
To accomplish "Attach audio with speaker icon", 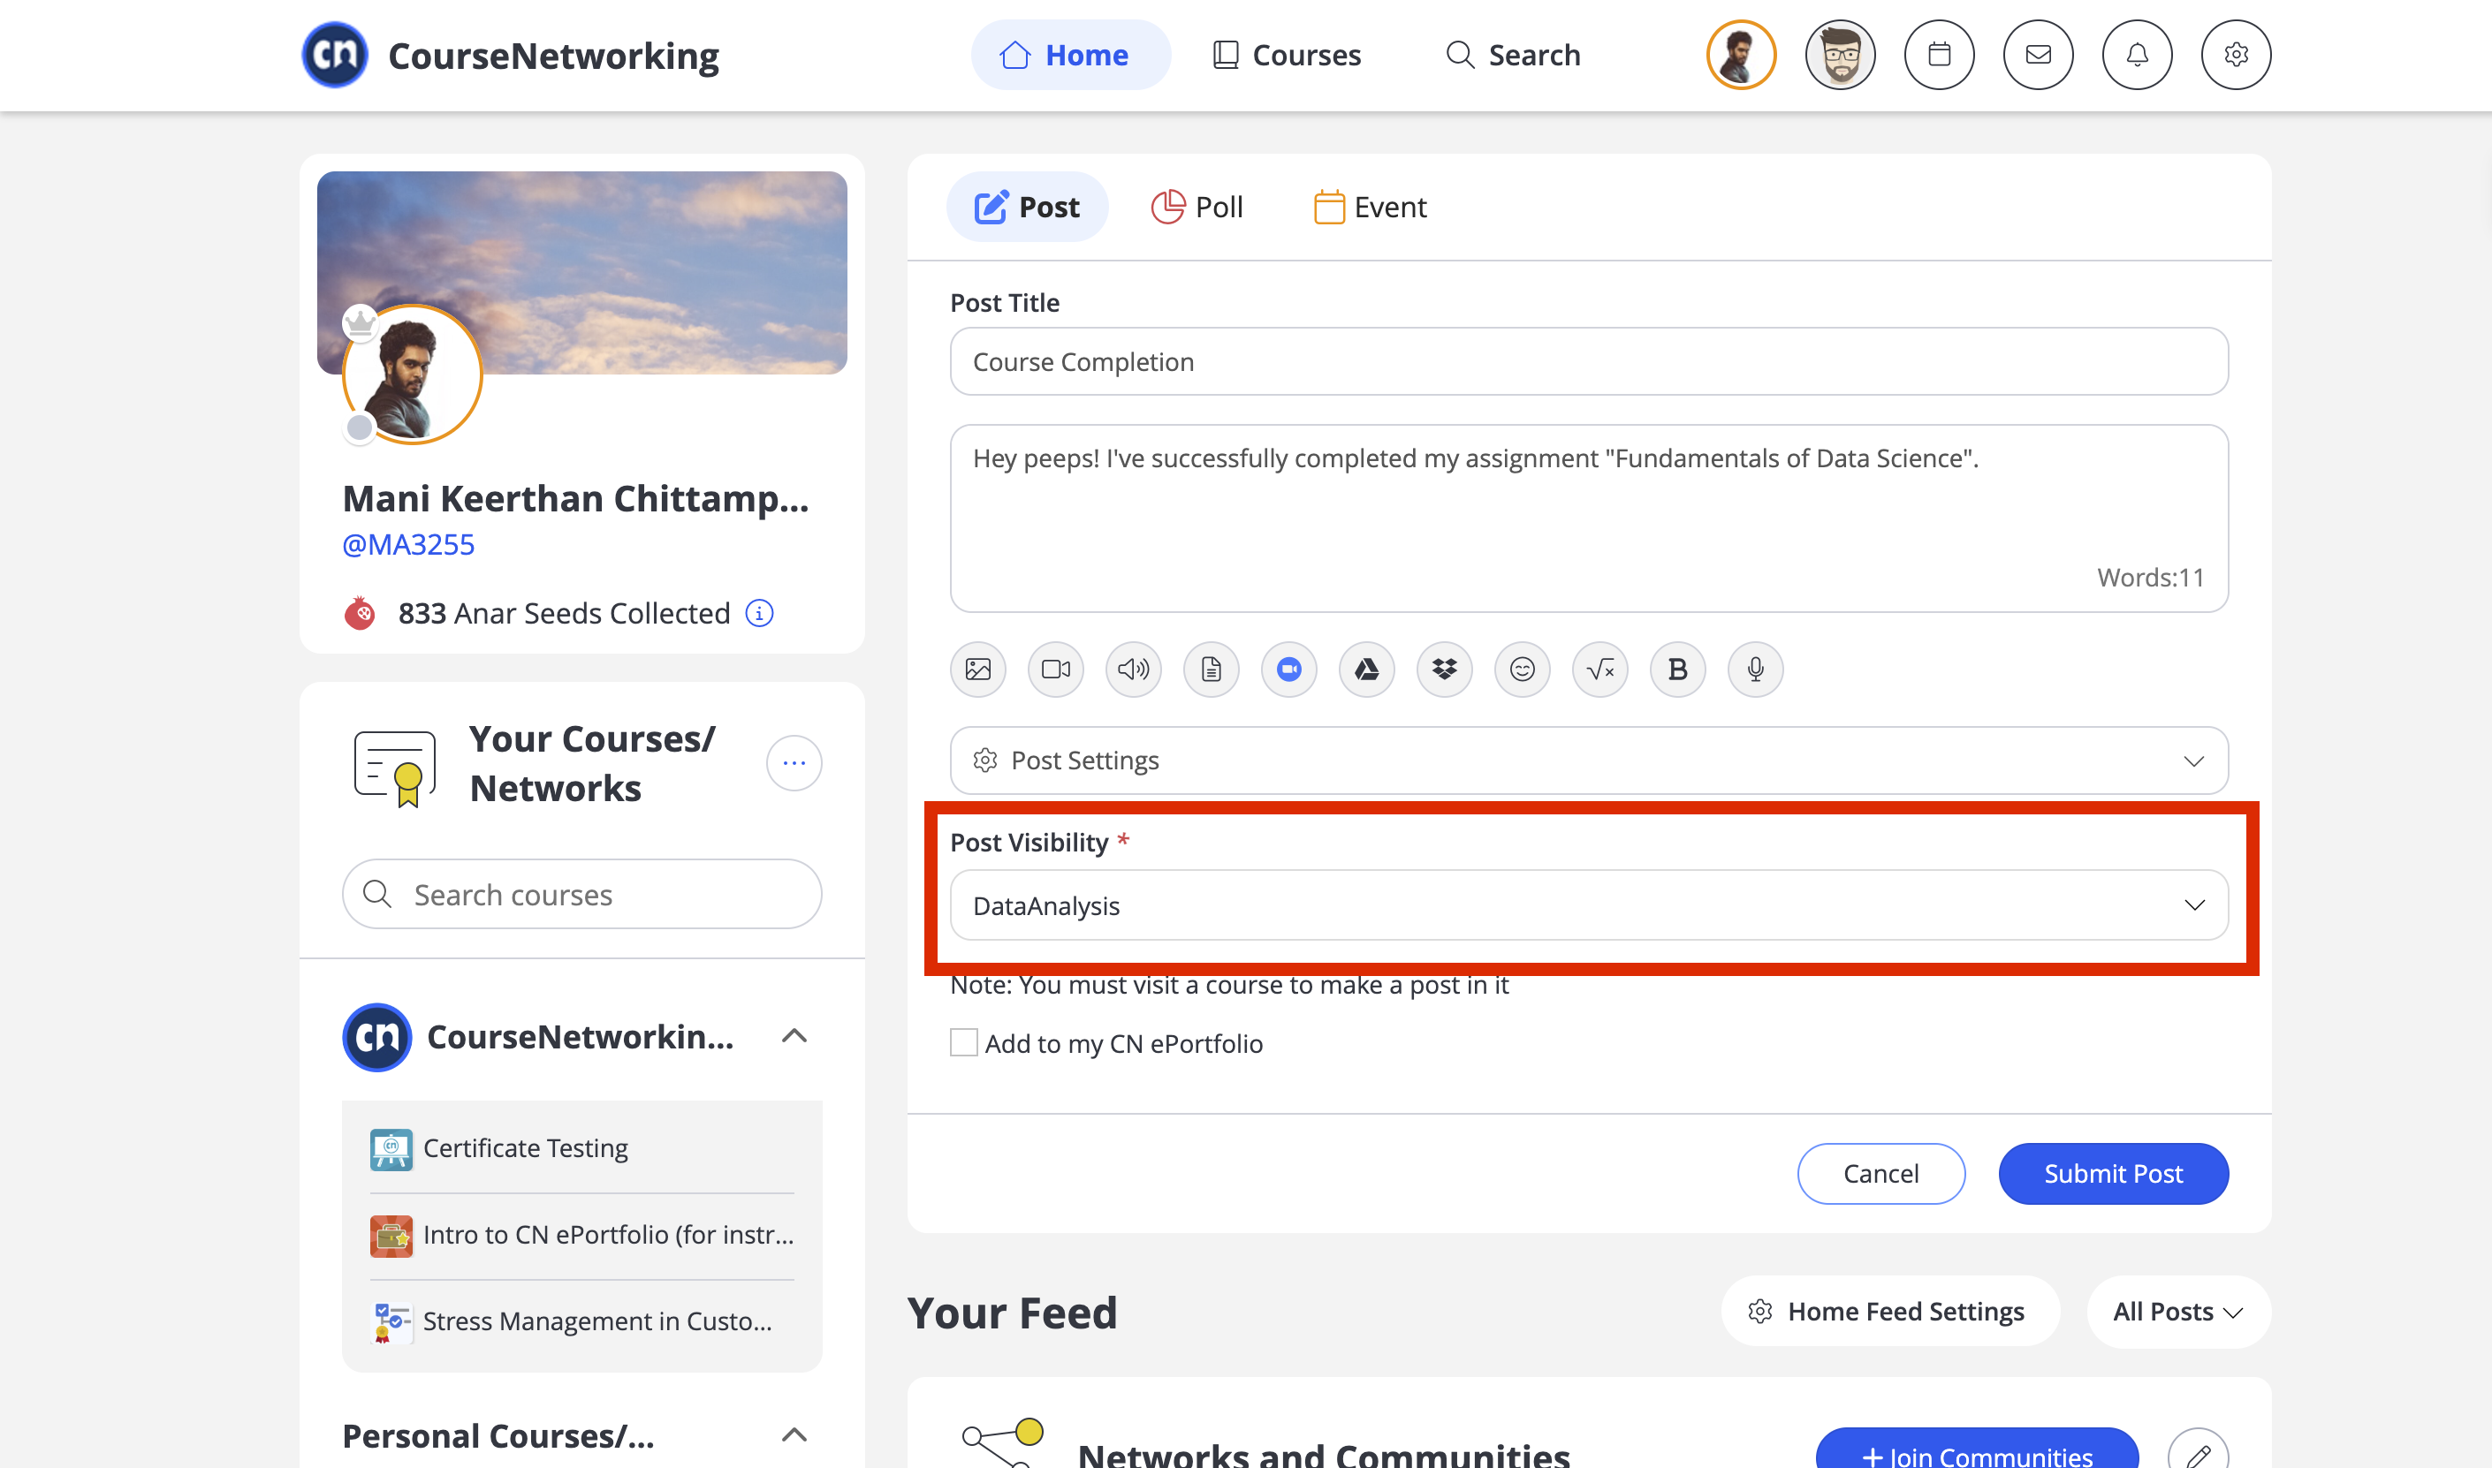I will coord(1133,670).
